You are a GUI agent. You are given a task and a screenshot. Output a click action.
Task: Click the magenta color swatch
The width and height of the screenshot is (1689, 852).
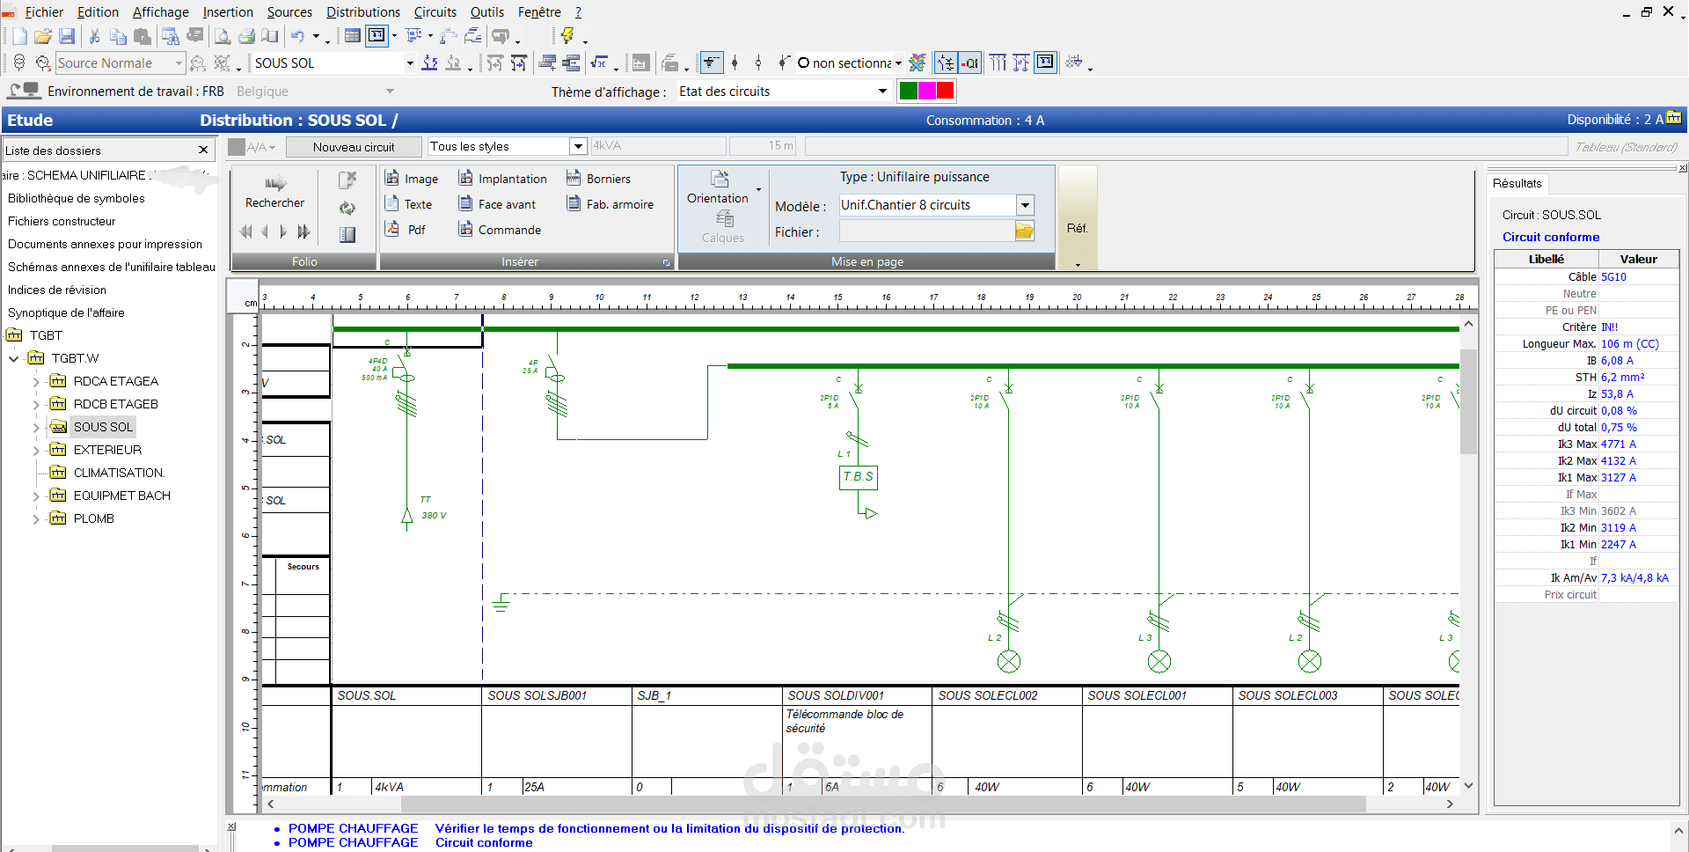(926, 91)
